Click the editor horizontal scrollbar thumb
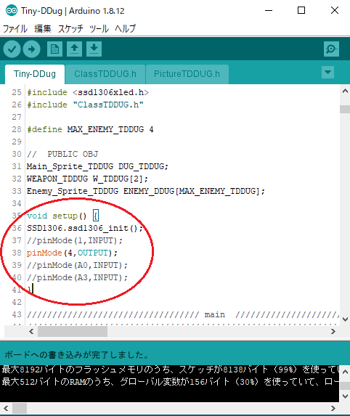This screenshot has height=416, width=350. click(73, 331)
